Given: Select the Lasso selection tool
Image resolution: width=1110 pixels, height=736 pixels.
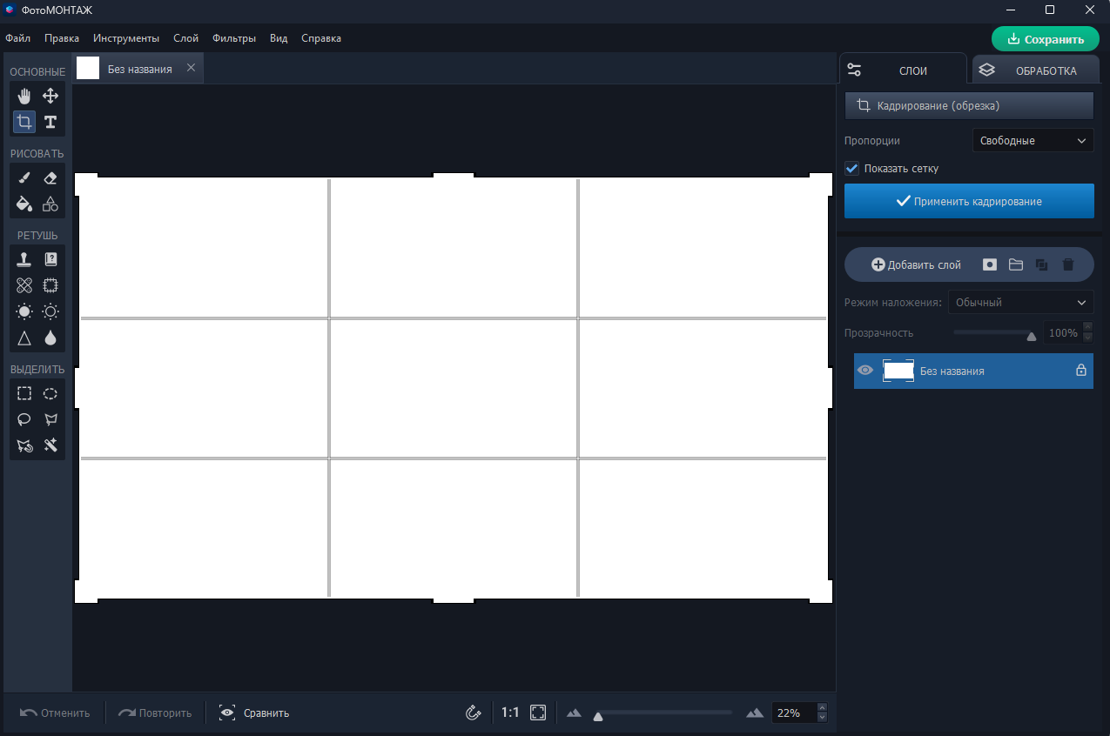Looking at the screenshot, I should click(24, 419).
